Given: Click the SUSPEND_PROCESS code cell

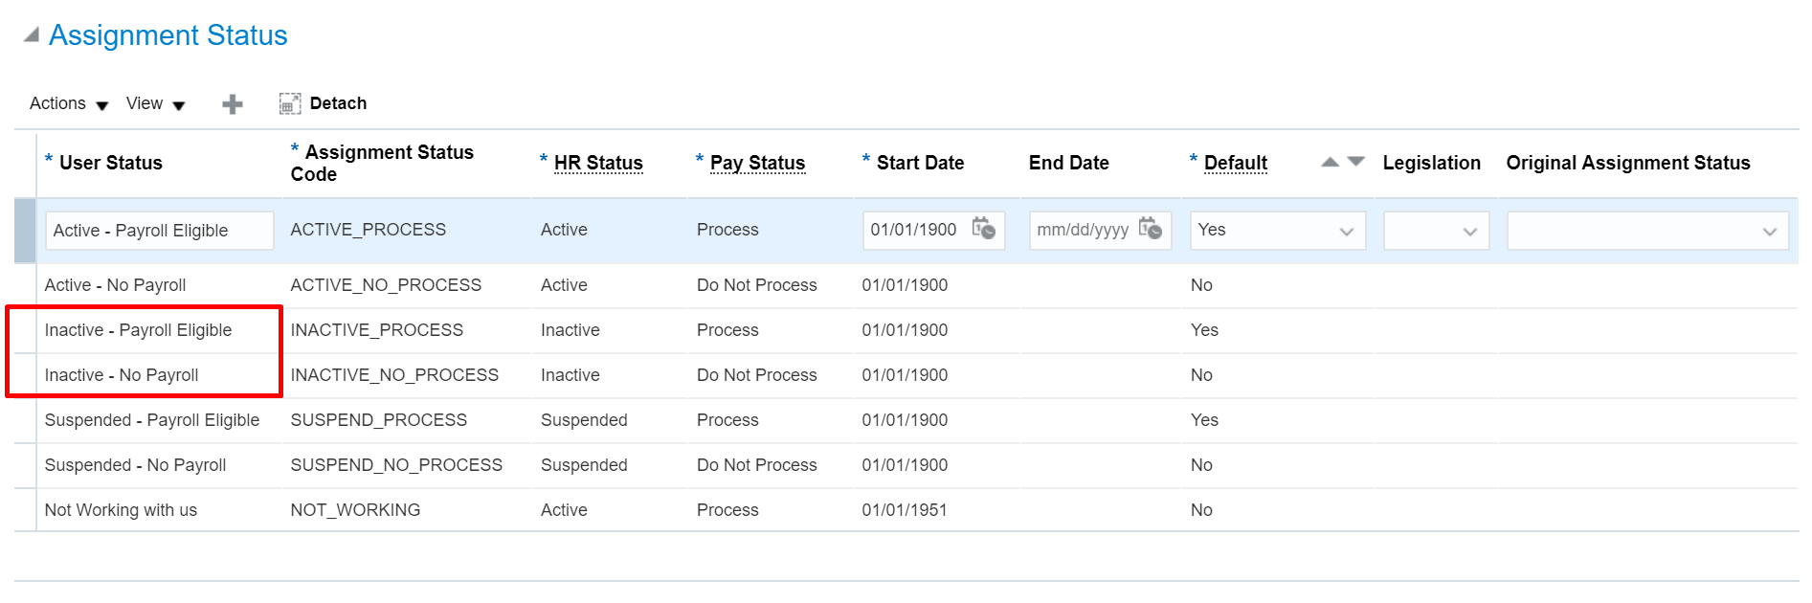Looking at the screenshot, I should click(379, 420).
